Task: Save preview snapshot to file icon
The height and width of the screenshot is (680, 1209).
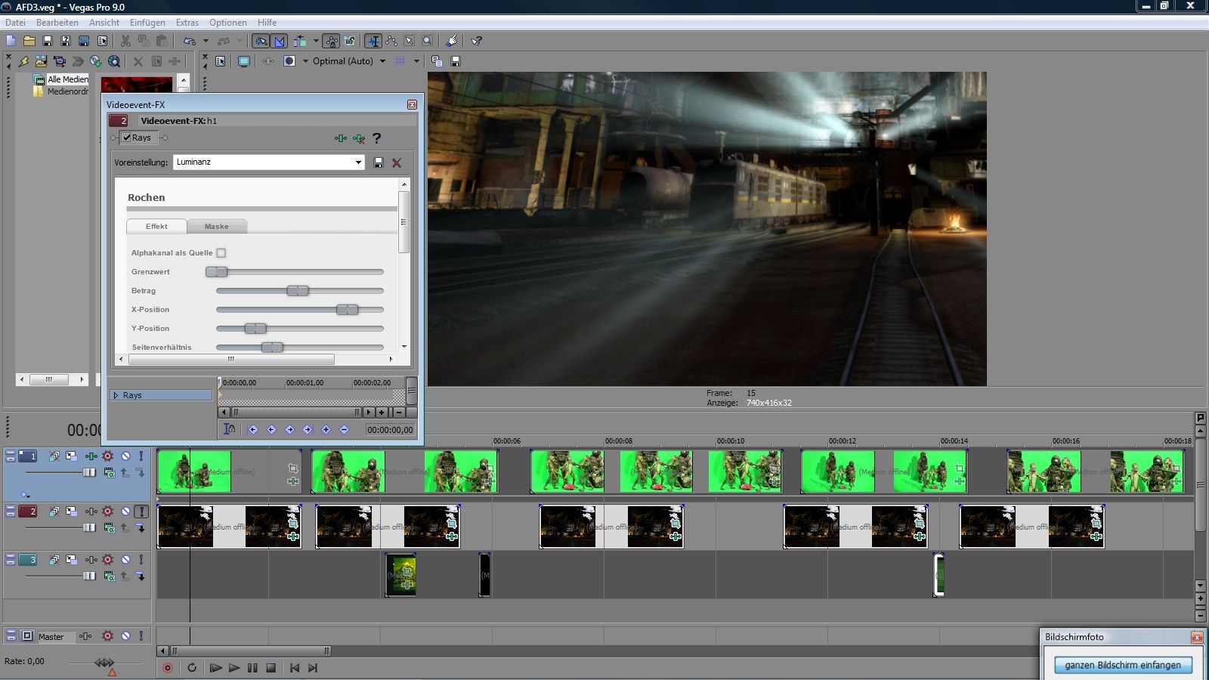Action: tap(456, 61)
